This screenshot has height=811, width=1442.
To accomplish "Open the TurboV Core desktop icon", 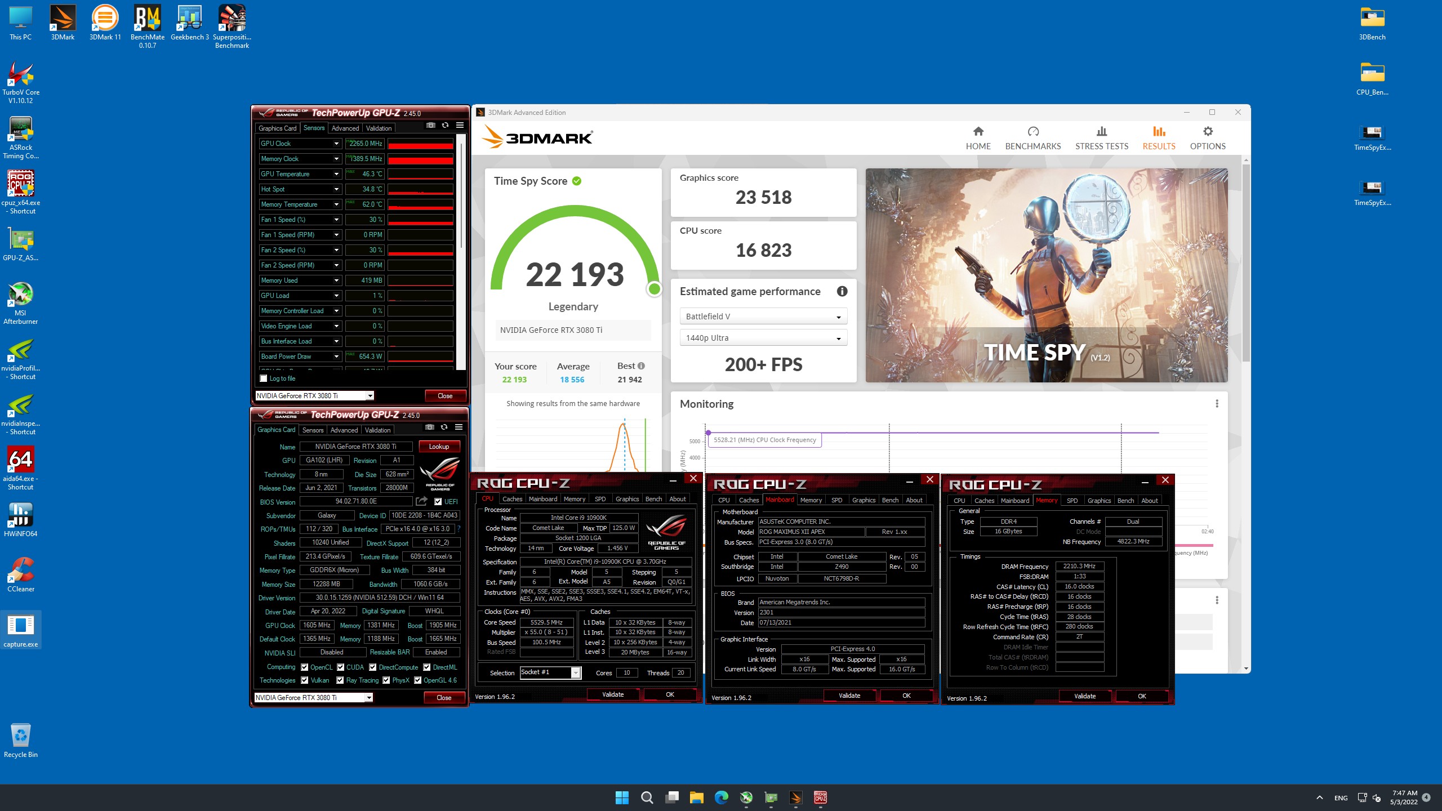I will (x=21, y=82).
